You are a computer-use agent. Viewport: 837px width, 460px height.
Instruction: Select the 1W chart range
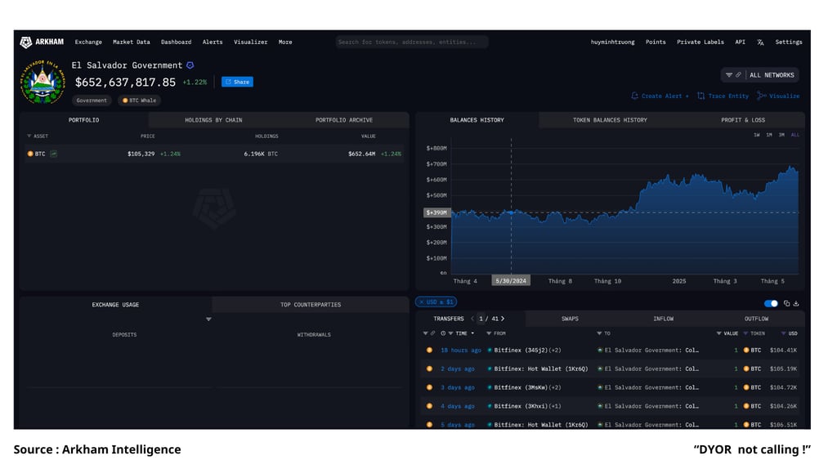(x=756, y=135)
